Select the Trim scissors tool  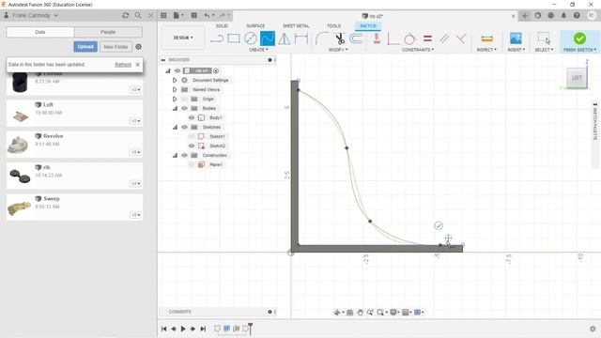[x=340, y=38]
